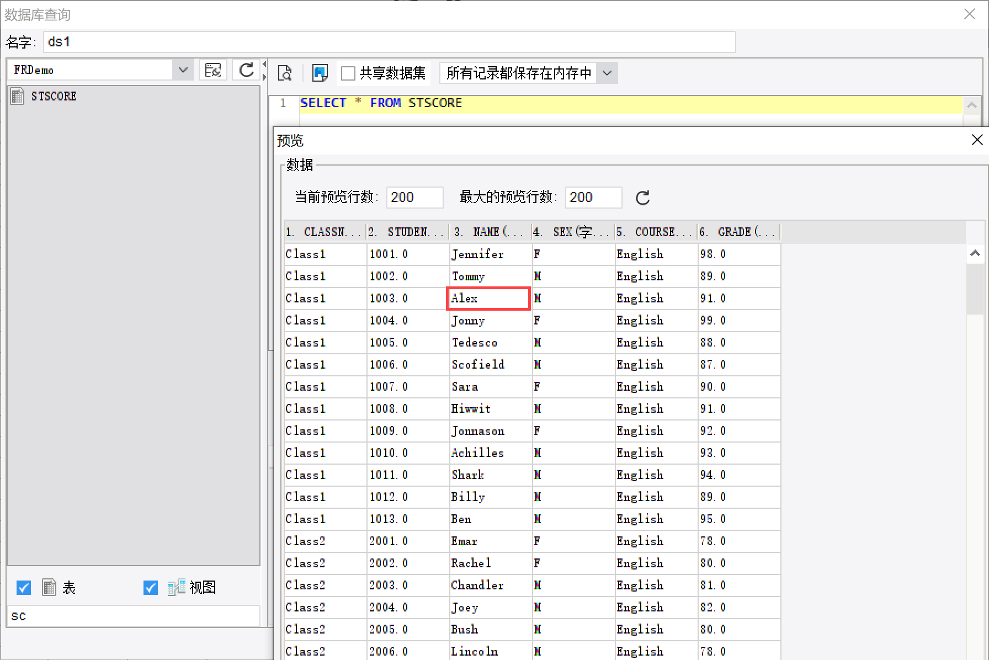Click the Class1 cell in Jennifer's row
The height and width of the screenshot is (660, 989).
click(325, 254)
